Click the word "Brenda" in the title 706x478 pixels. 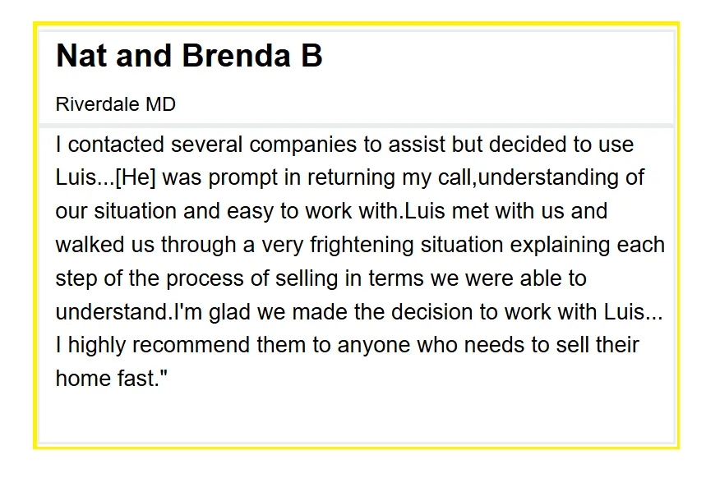236,56
